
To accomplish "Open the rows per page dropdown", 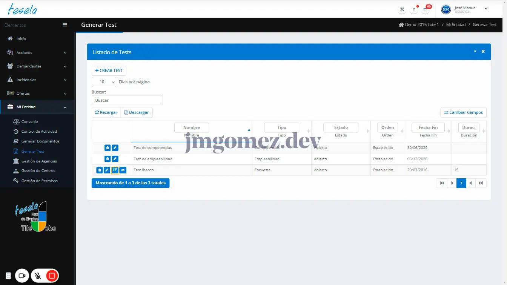I will (x=104, y=82).
